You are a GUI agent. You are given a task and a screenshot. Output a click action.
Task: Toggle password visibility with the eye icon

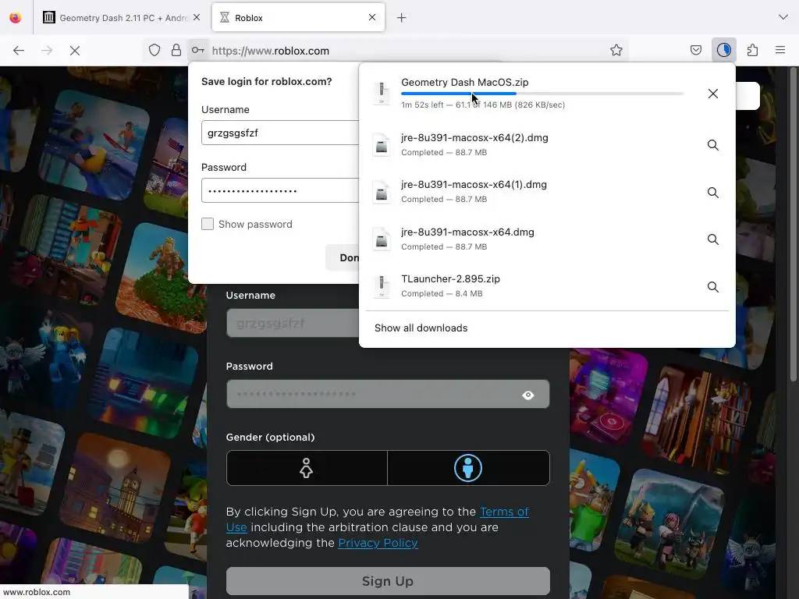[x=528, y=395]
